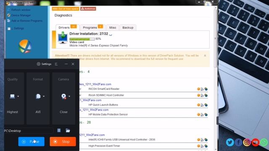The height and width of the screenshot is (151, 269).
Task: Click the HDD Out of free space warning
Action: [66, 9]
